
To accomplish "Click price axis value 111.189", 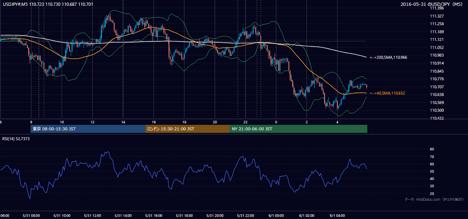I will click(x=436, y=32).
